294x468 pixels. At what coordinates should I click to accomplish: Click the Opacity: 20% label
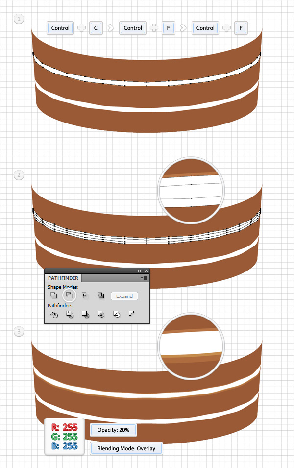(113, 430)
